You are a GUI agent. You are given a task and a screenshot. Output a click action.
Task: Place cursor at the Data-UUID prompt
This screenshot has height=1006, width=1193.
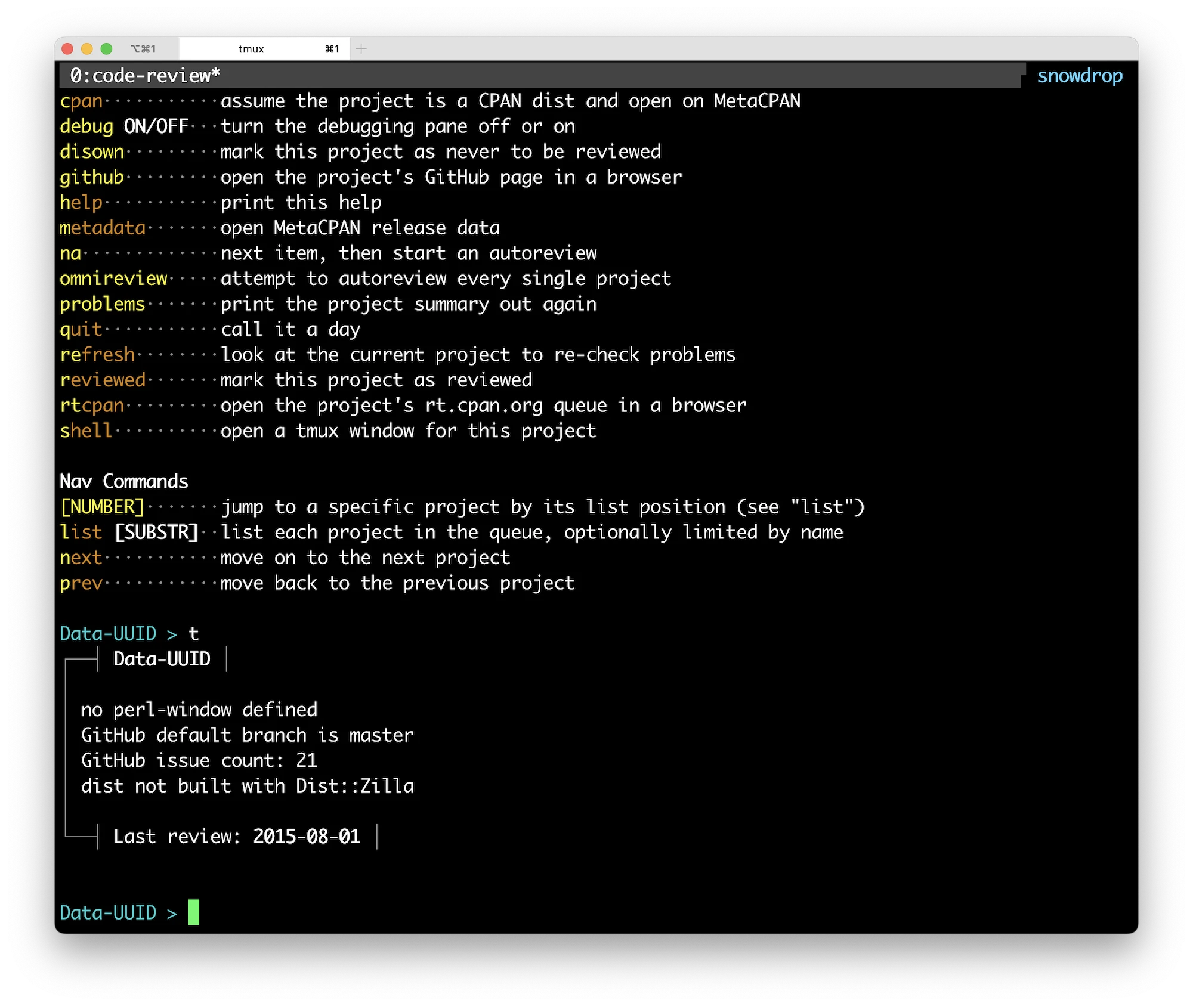click(x=193, y=912)
